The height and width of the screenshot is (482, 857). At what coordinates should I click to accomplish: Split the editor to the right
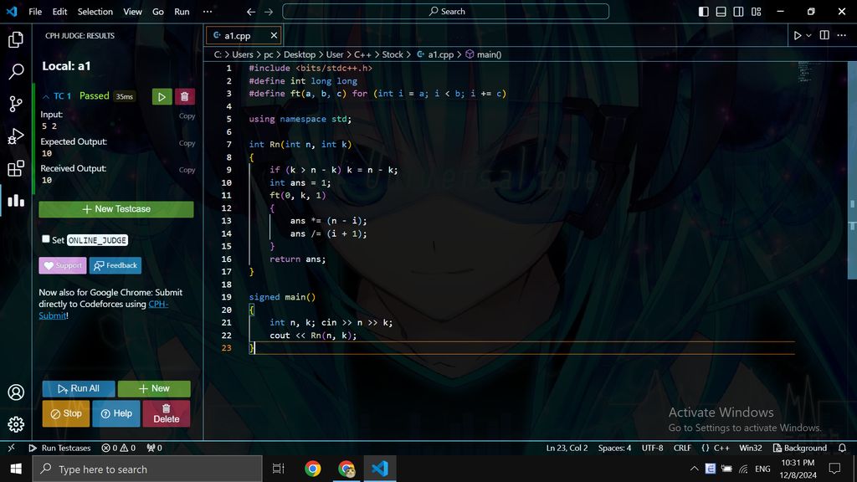(824, 35)
